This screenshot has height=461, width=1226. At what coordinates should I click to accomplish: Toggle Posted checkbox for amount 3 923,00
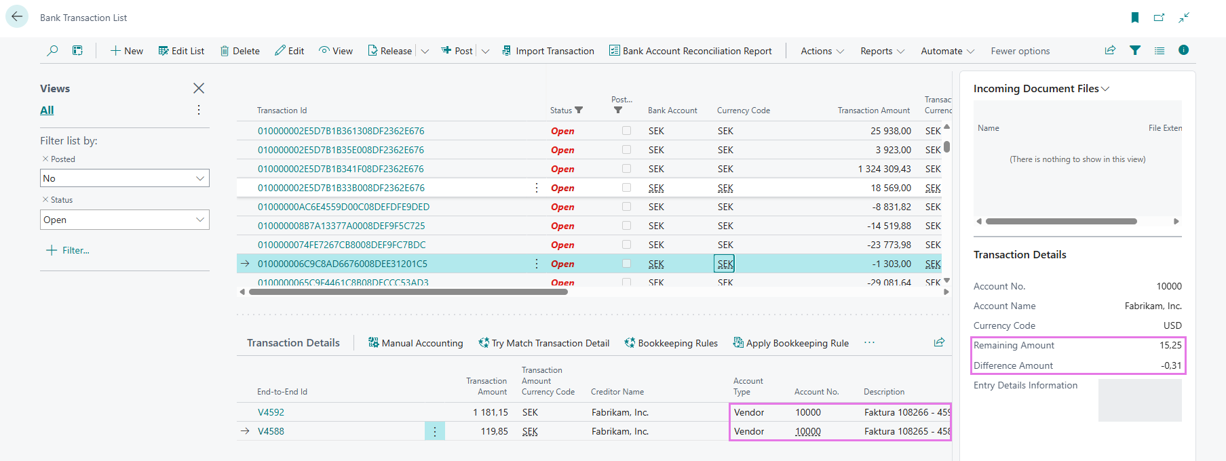[x=626, y=150]
